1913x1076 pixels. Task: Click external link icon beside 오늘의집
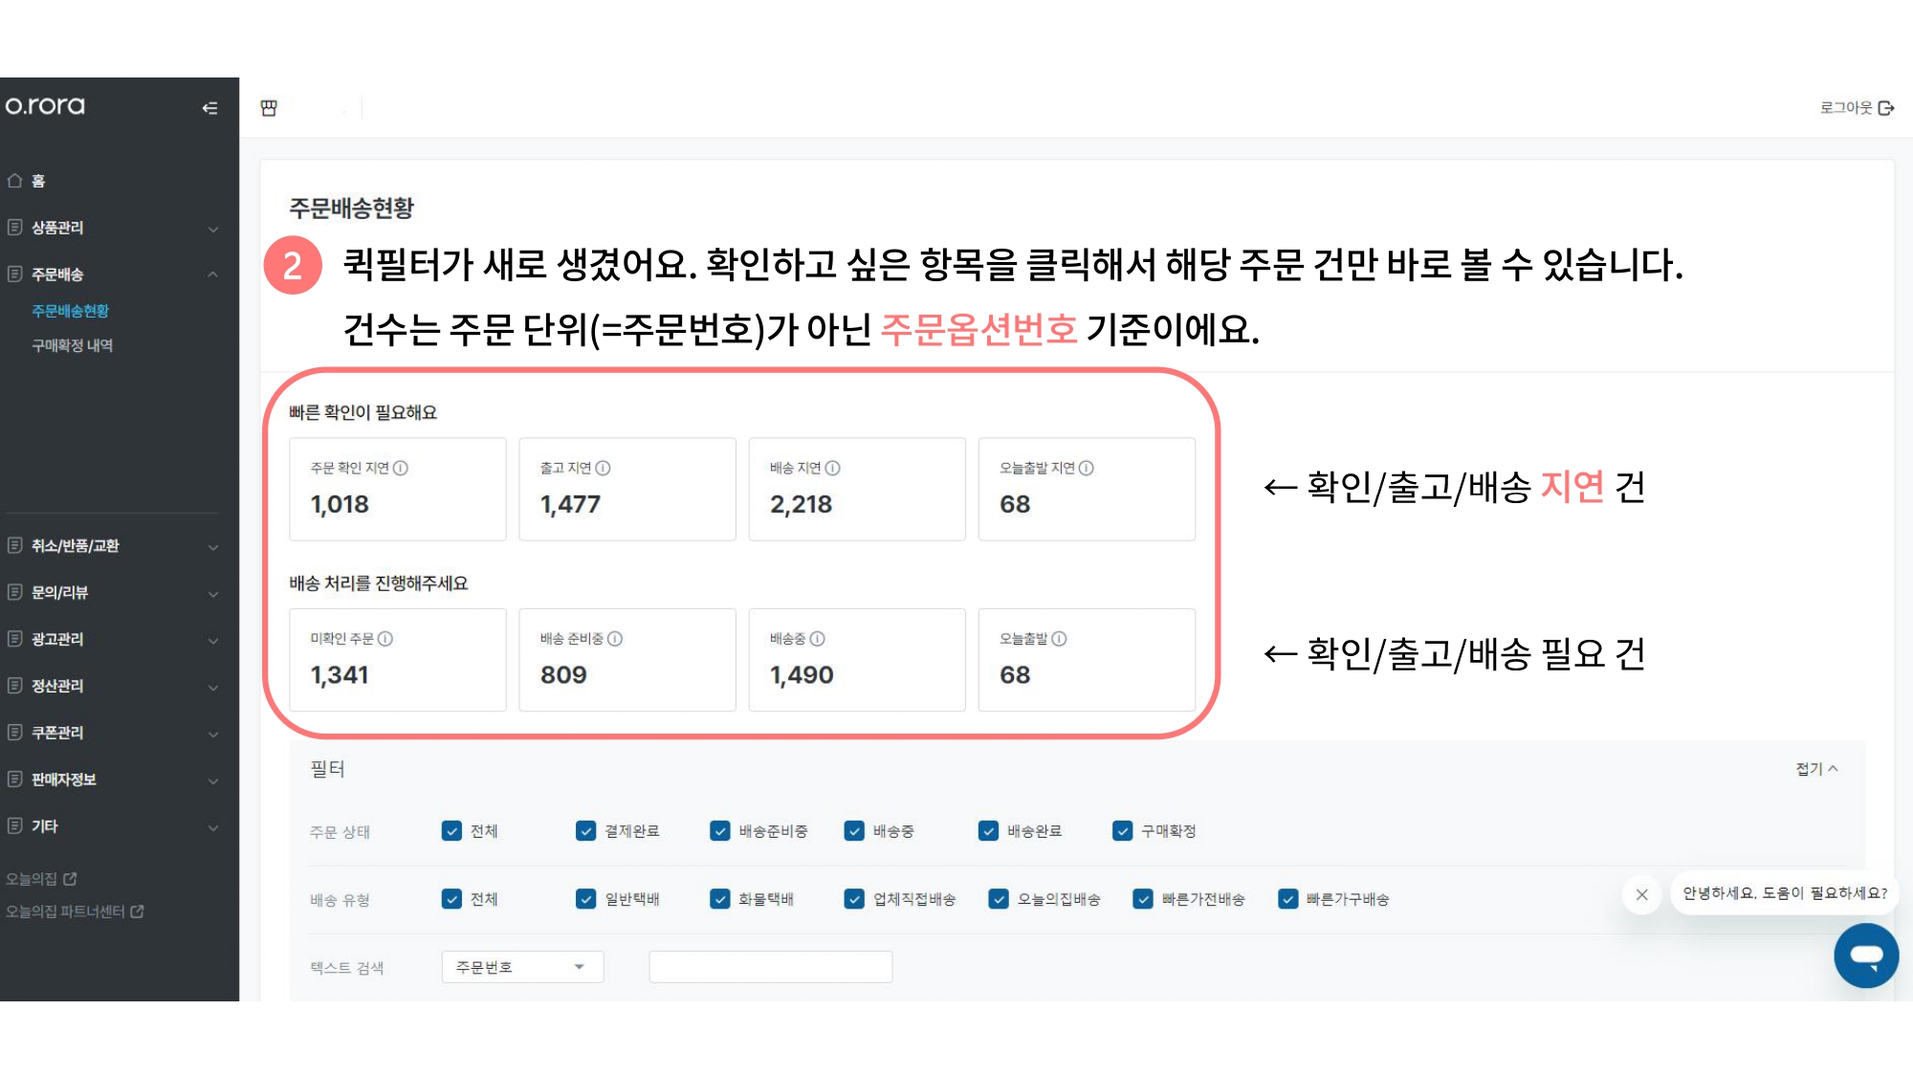coord(70,878)
